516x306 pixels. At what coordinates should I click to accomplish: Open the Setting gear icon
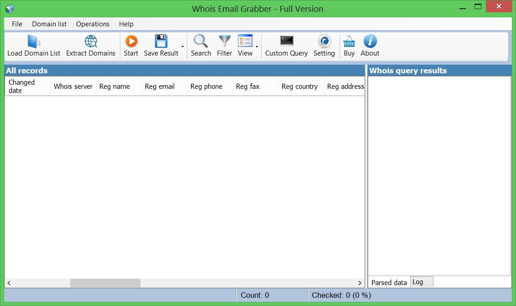(x=325, y=41)
